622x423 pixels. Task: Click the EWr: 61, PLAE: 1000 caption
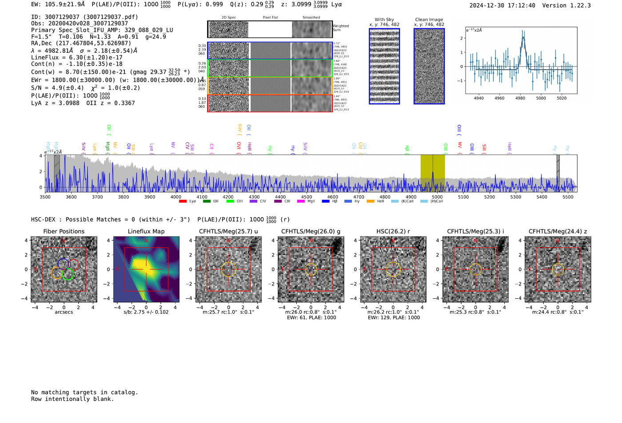click(x=311, y=317)
